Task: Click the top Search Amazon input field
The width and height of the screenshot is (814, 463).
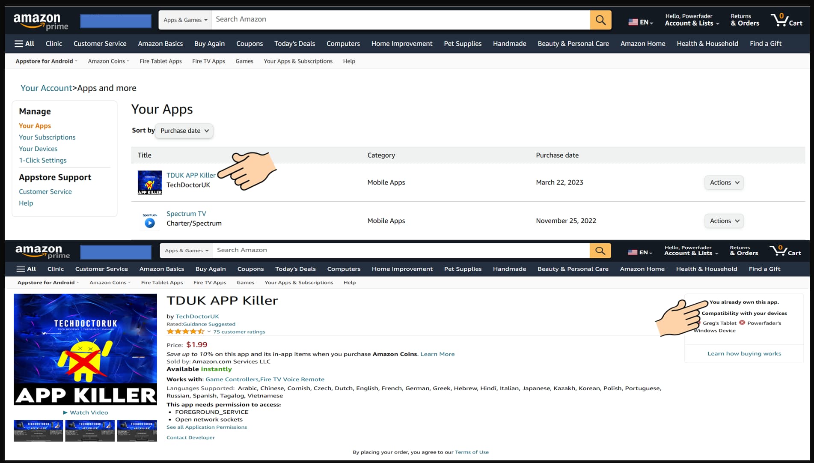Action: pyautogui.click(x=401, y=20)
